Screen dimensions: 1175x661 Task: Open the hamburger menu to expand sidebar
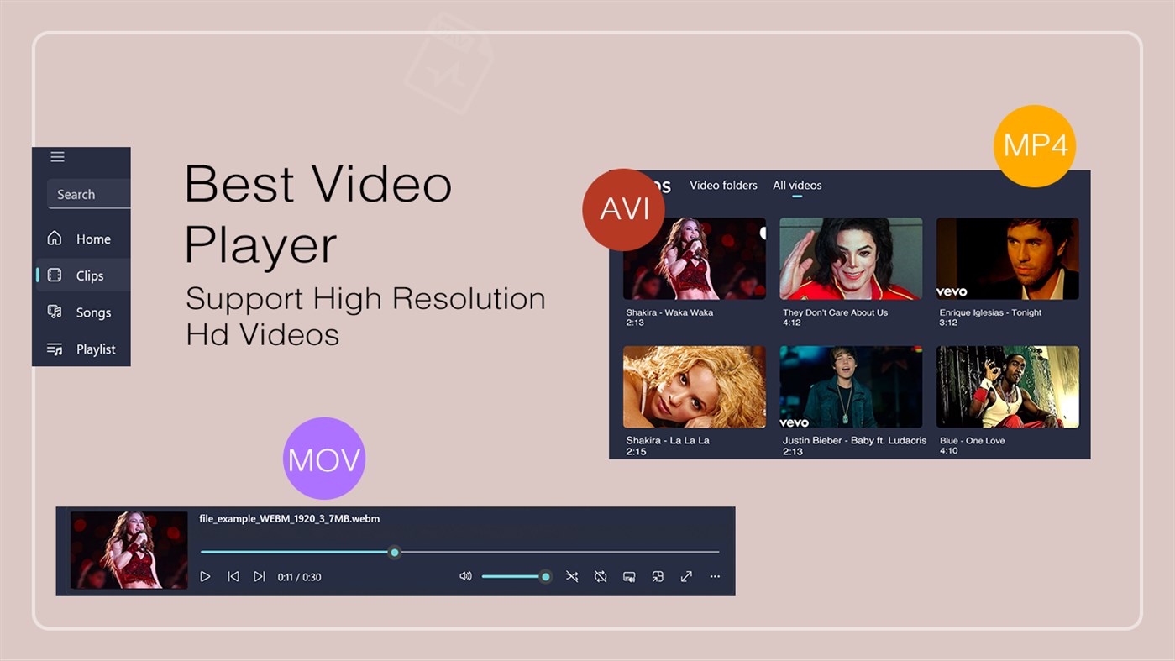[57, 156]
